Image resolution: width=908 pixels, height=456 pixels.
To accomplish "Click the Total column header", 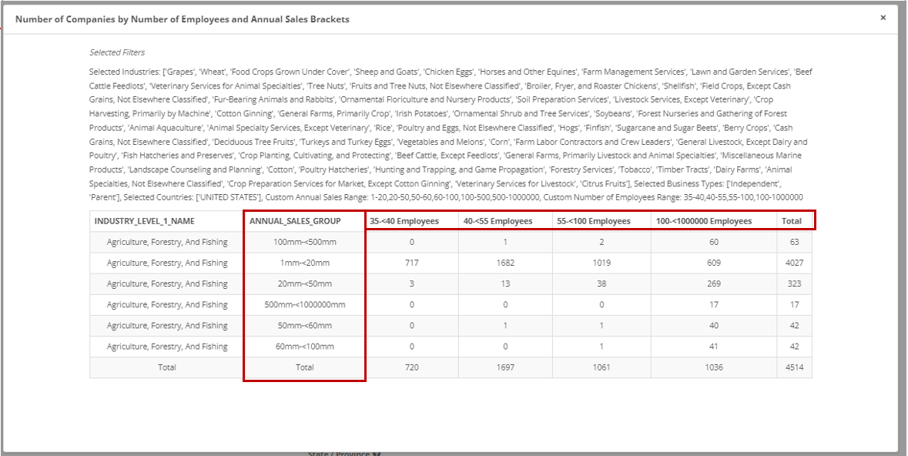I will point(792,221).
